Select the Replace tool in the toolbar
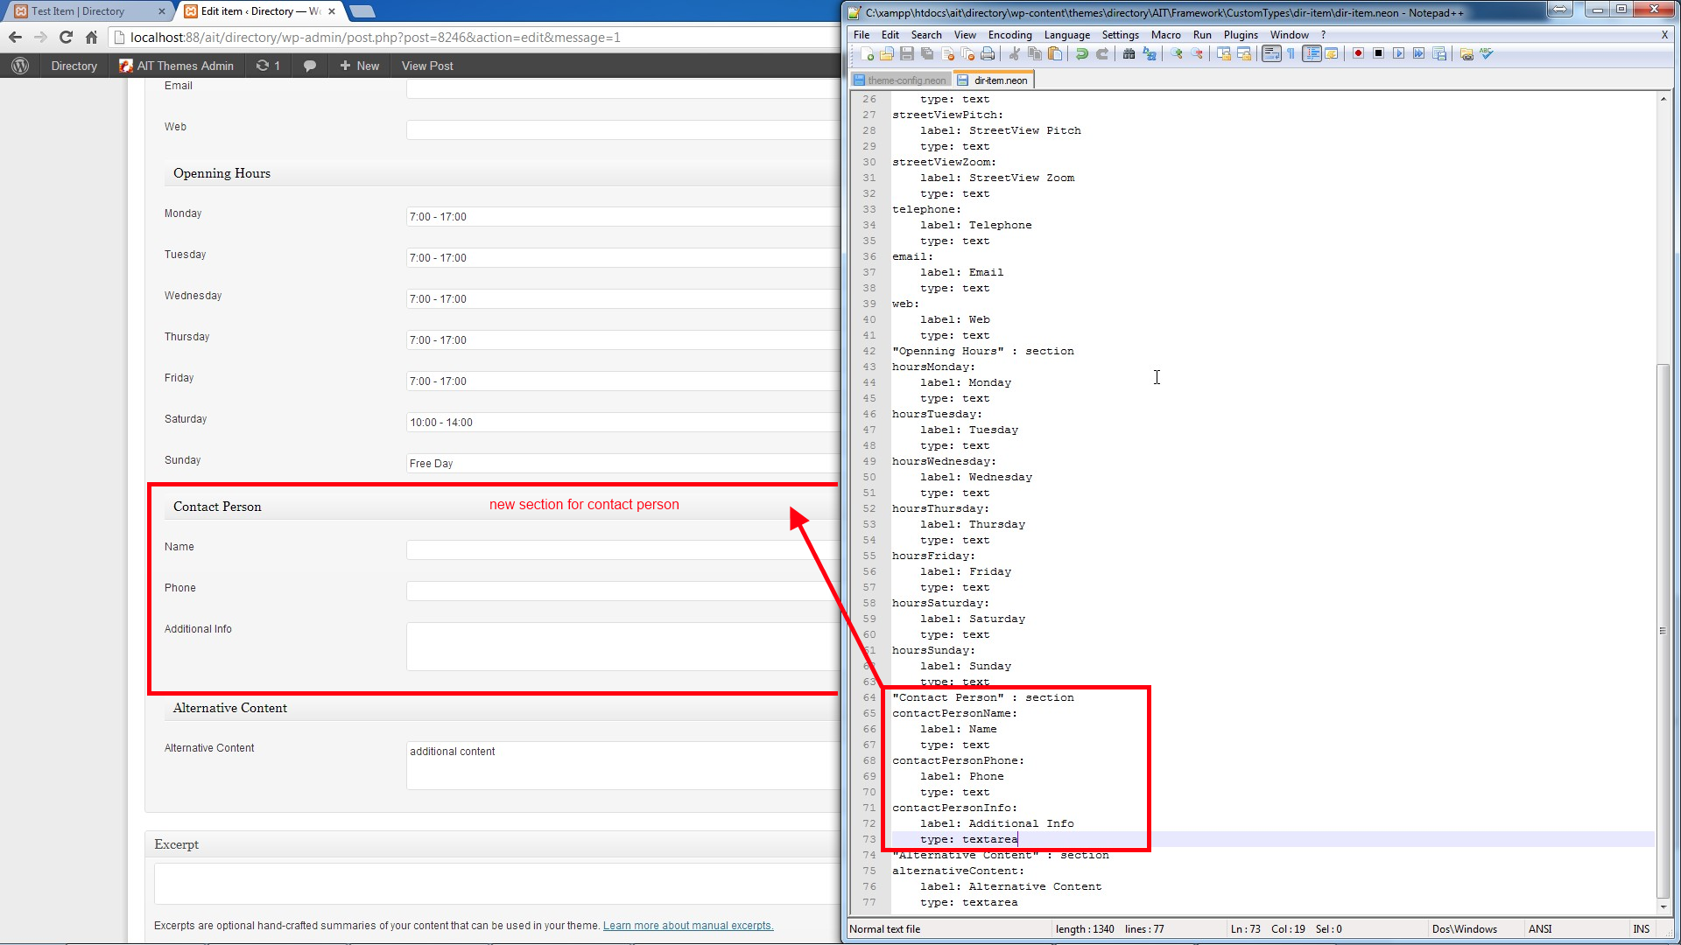This screenshot has width=1681, height=945. (x=1149, y=53)
